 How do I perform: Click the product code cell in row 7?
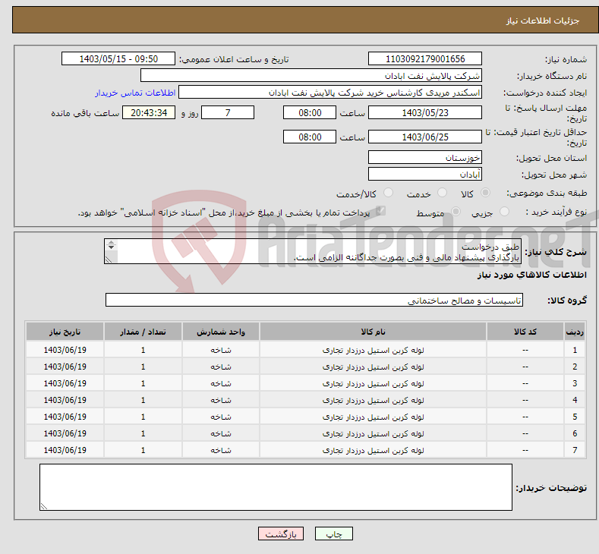point(525,450)
